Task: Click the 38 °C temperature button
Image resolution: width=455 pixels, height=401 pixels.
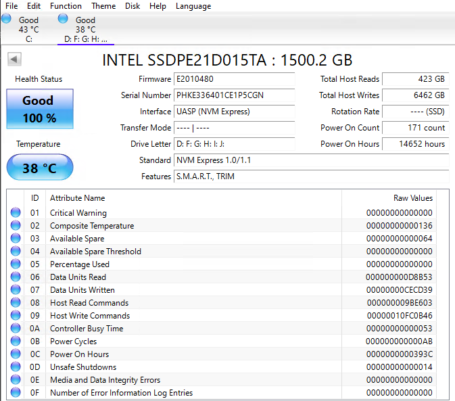Action: (40, 168)
